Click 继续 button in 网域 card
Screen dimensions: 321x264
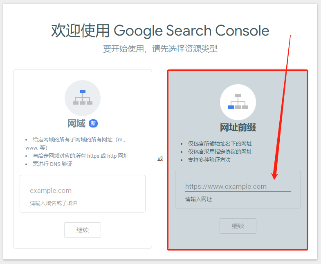83,230
